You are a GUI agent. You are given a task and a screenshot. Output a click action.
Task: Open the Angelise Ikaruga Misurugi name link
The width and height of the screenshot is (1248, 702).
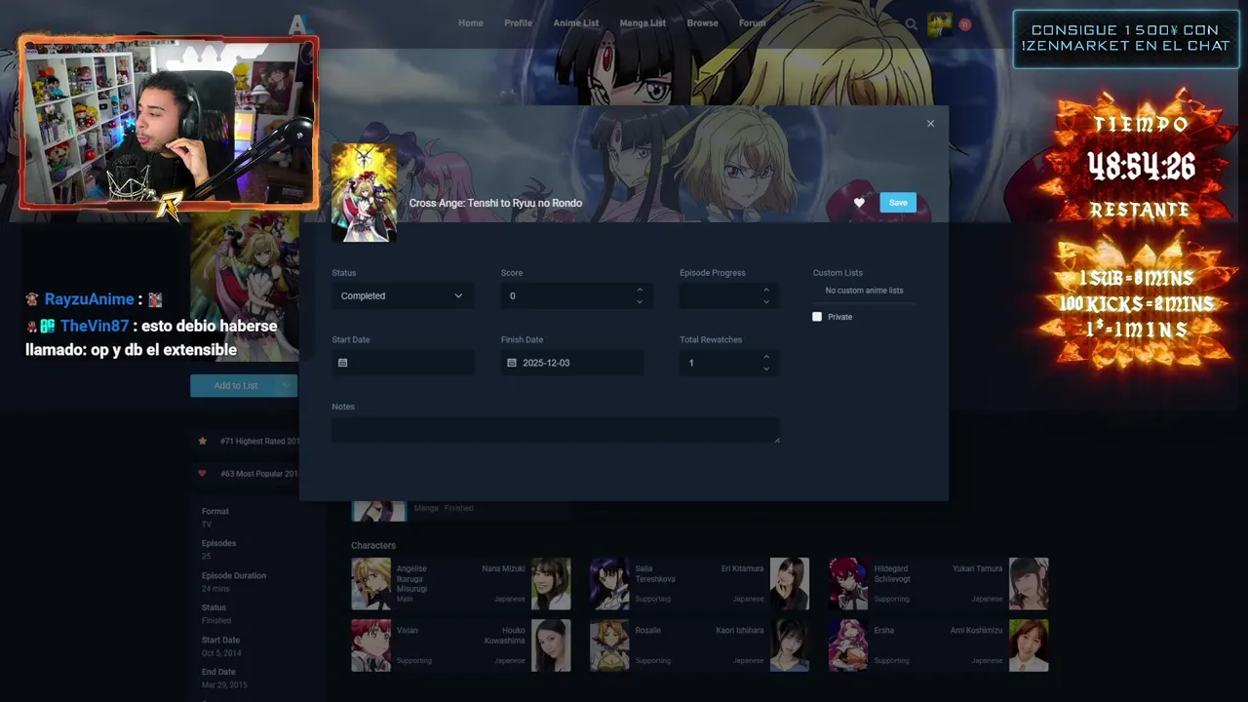click(x=411, y=578)
